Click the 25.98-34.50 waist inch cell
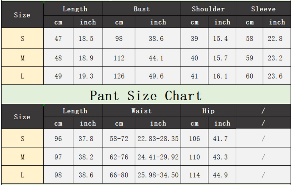Image resolution: width=291 pixels, height=185 pixels. point(158,175)
